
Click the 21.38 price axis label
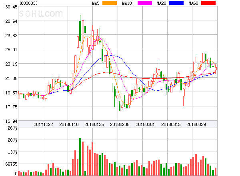[11, 78]
